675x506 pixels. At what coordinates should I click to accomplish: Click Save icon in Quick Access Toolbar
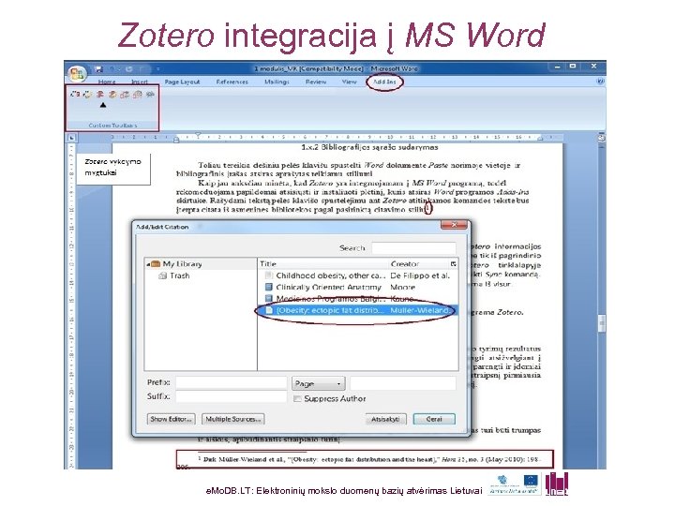[x=99, y=68]
